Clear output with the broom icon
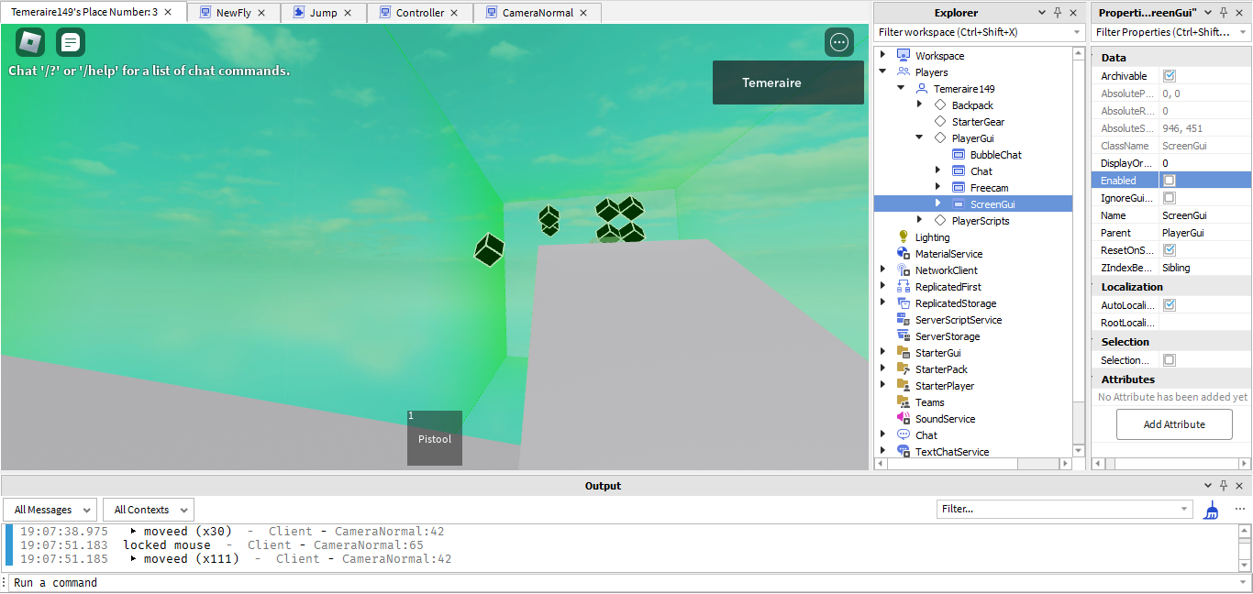 [x=1212, y=510]
